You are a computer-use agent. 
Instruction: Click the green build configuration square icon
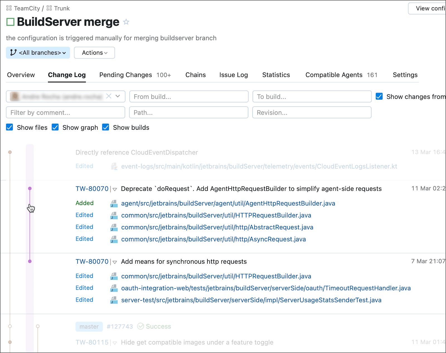pyautogui.click(x=10, y=22)
